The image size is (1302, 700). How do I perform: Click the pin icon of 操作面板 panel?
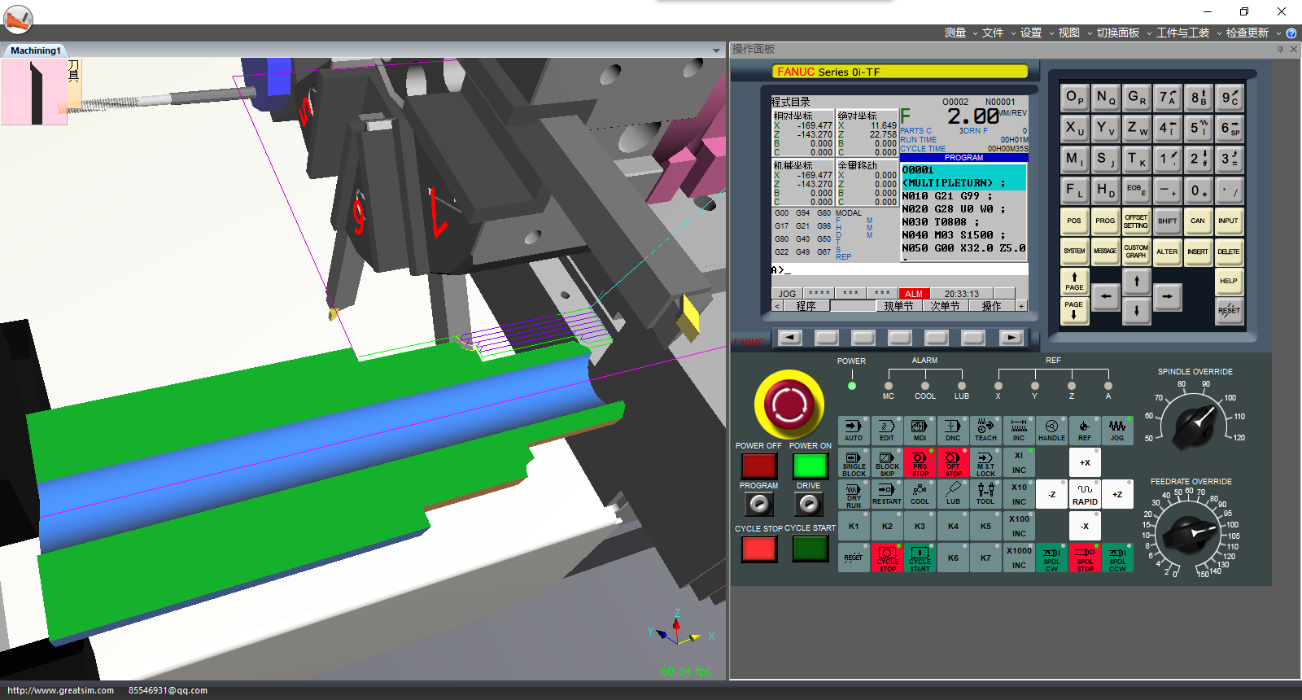coord(1280,50)
